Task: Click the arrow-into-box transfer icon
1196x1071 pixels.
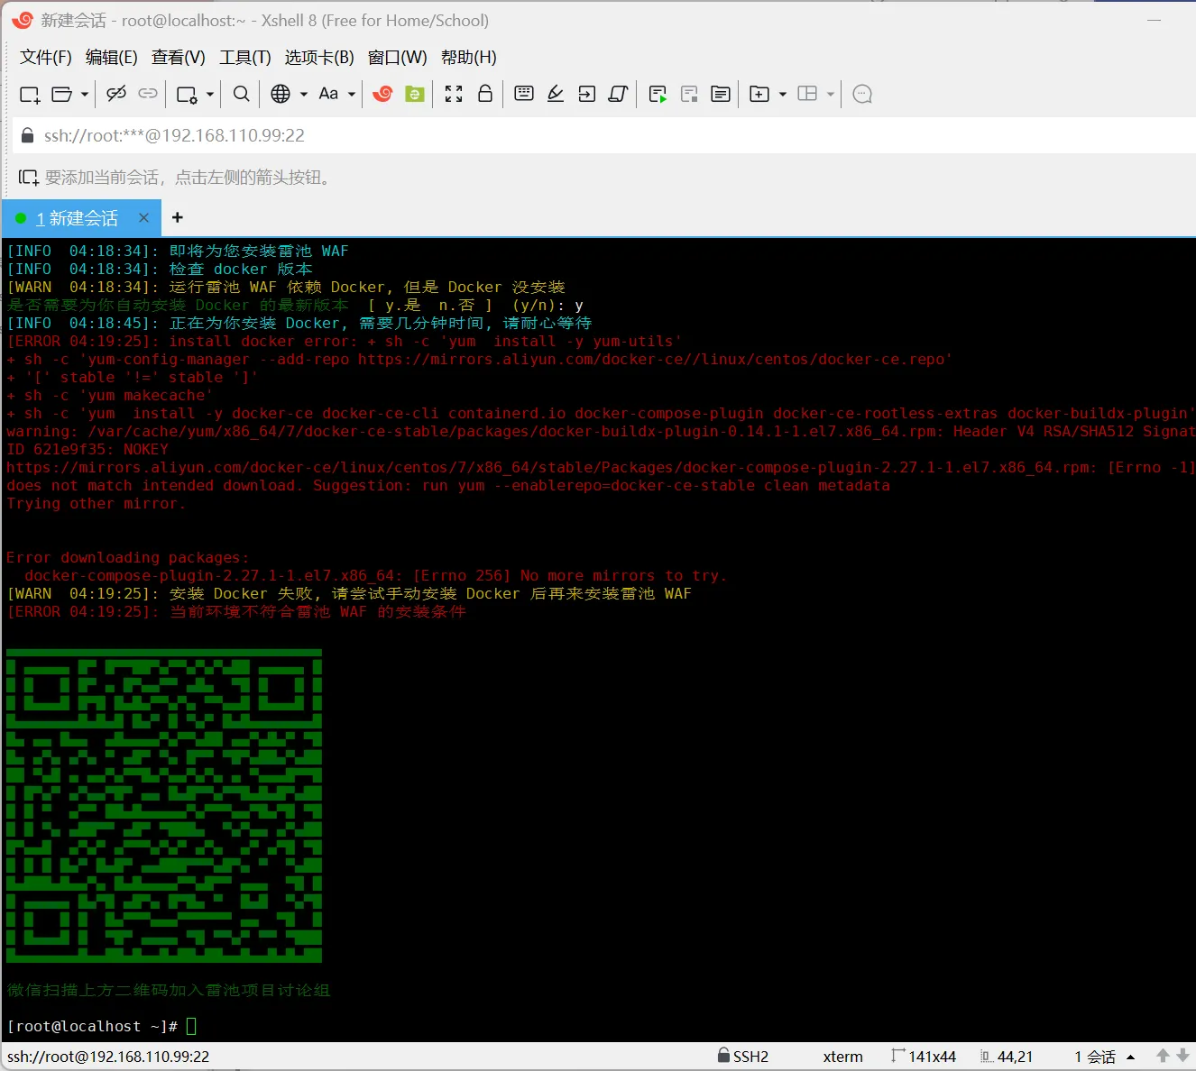Action: [587, 94]
